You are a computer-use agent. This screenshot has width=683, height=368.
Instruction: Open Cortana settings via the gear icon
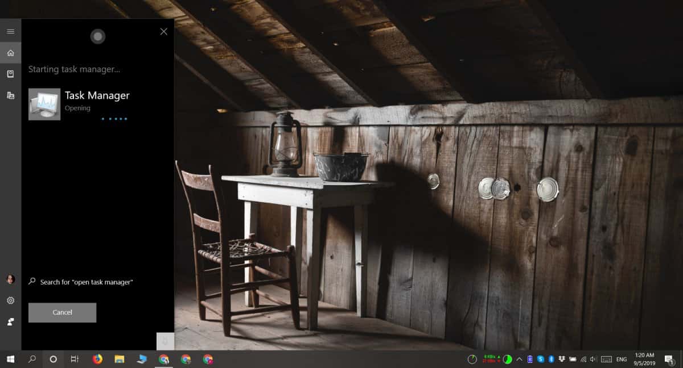[10, 300]
